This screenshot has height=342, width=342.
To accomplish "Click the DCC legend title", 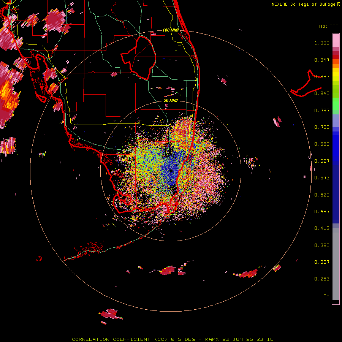I will [334, 23].
